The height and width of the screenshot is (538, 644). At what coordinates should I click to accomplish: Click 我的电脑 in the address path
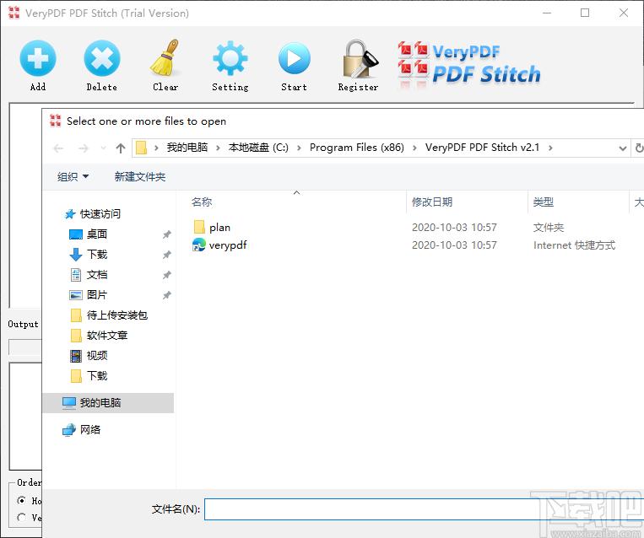(x=187, y=148)
